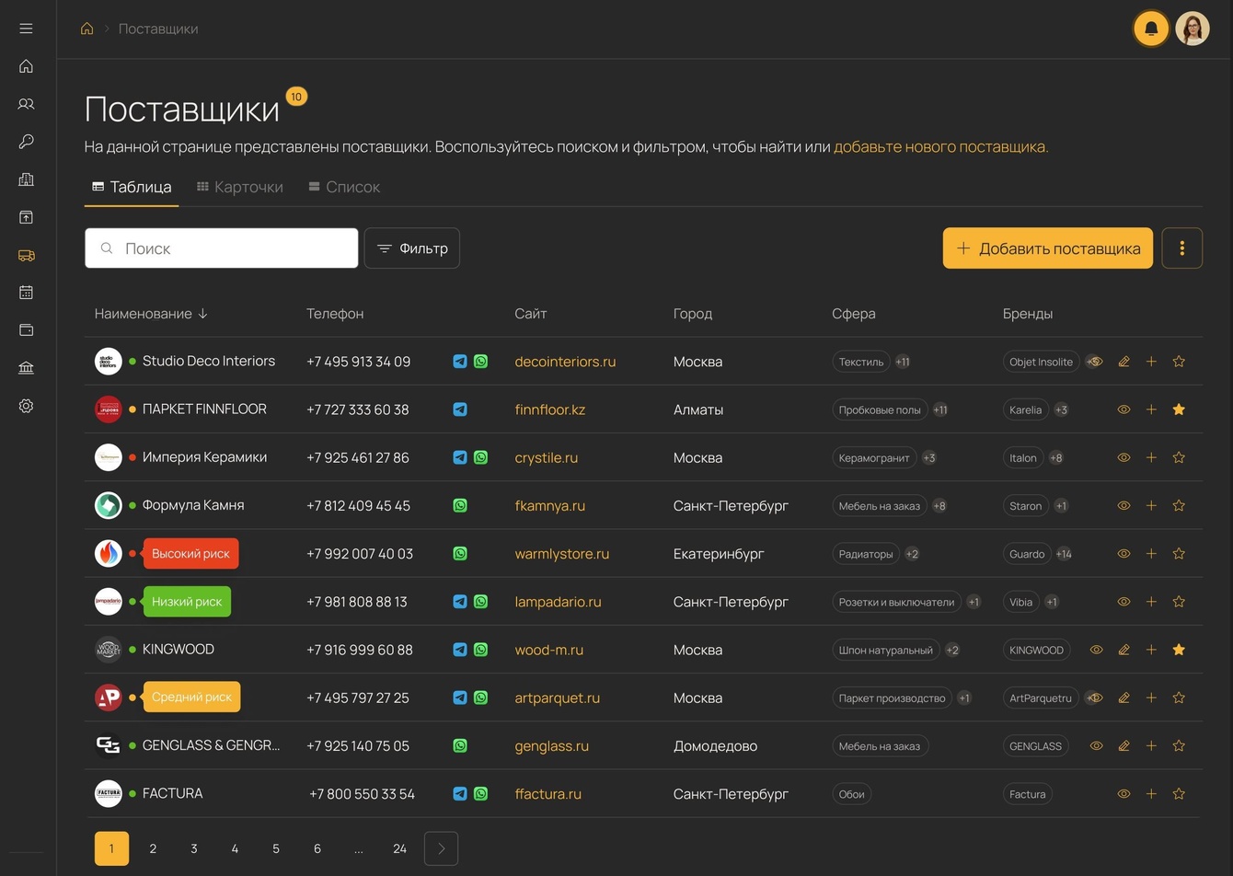
Task: Unstar the ПАРКЕТ FINNFLOOR supplier
Action: tap(1179, 409)
